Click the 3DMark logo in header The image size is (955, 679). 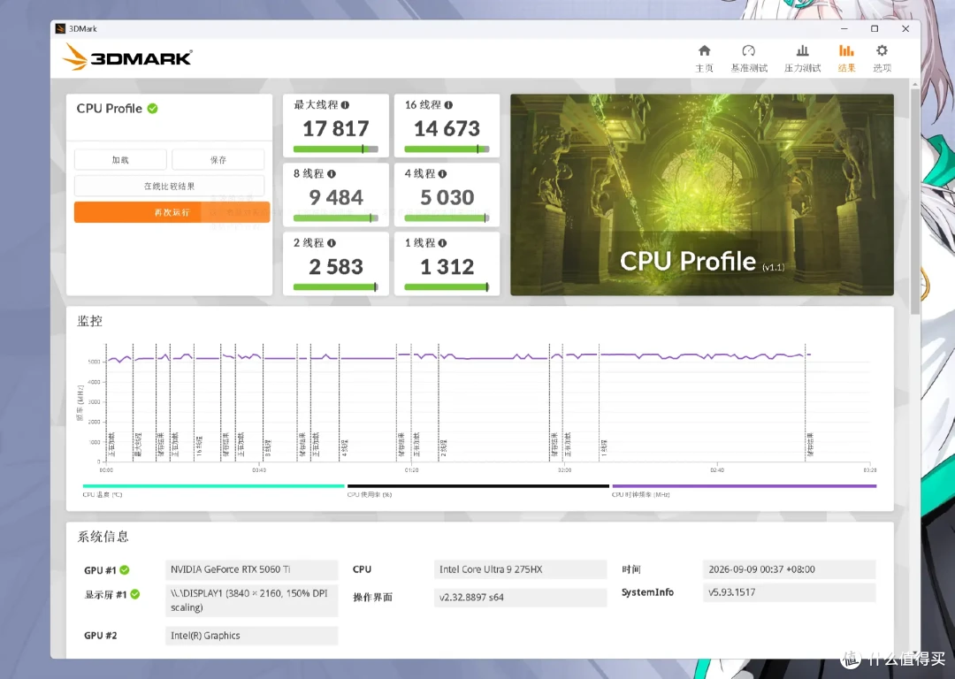tap(127, 57)
